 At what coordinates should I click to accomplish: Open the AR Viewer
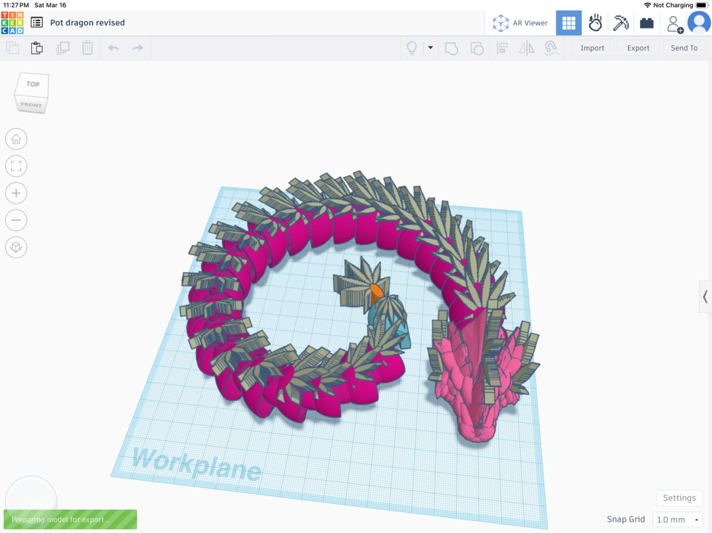tap(520, 23)
